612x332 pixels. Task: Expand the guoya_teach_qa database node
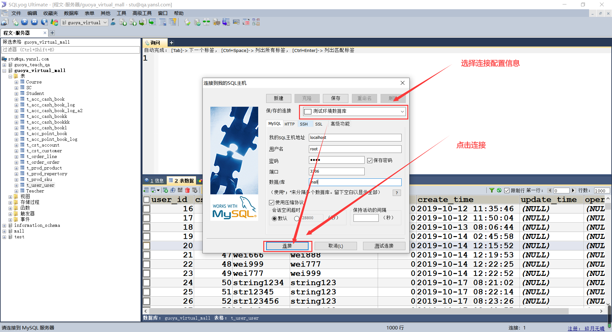(4, 65)
